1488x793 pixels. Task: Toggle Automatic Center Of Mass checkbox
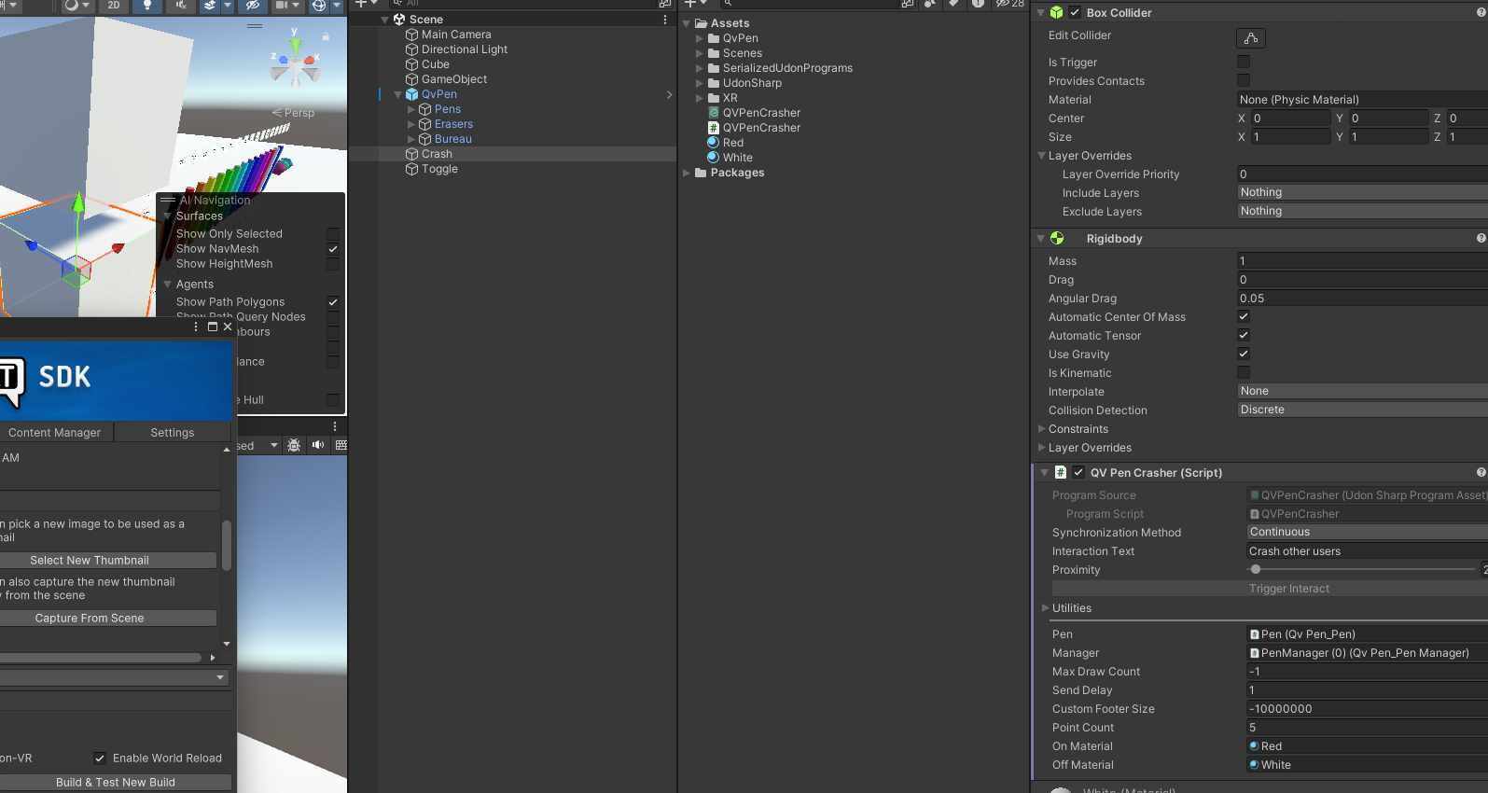[1244, 317]
